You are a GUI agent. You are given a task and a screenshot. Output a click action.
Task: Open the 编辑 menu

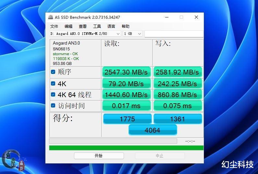[68, 26]
